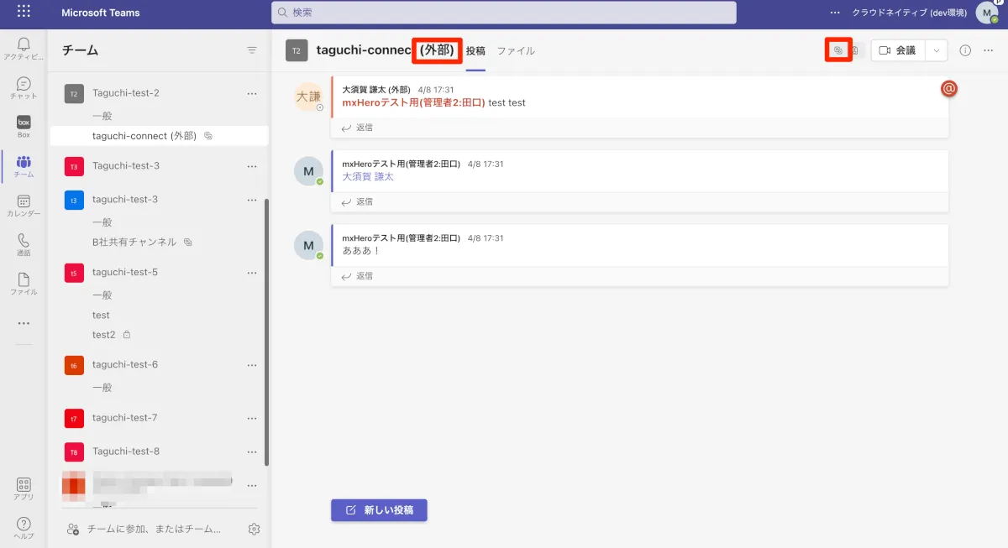
Task: Open more options for taguchi-test-6
Action: pos(251,365)
